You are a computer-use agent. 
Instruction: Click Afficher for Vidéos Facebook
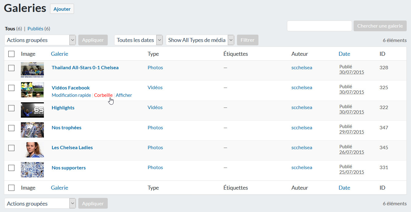click(x=124, y=95)
